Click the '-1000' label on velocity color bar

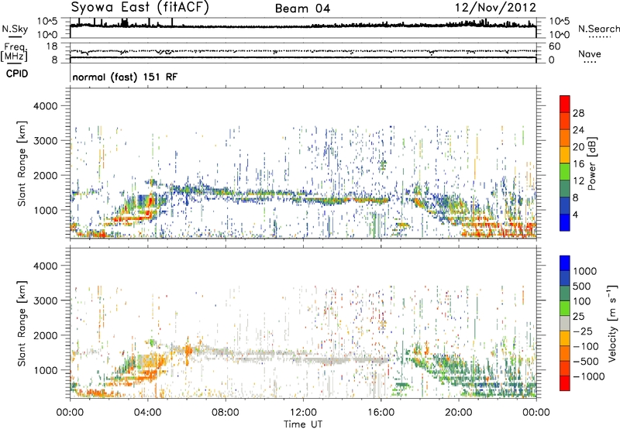pos(588,376)
